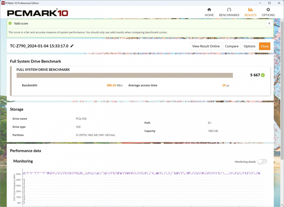
Task: Select the BENCHMARKS menu label
Action: point(229,15)
